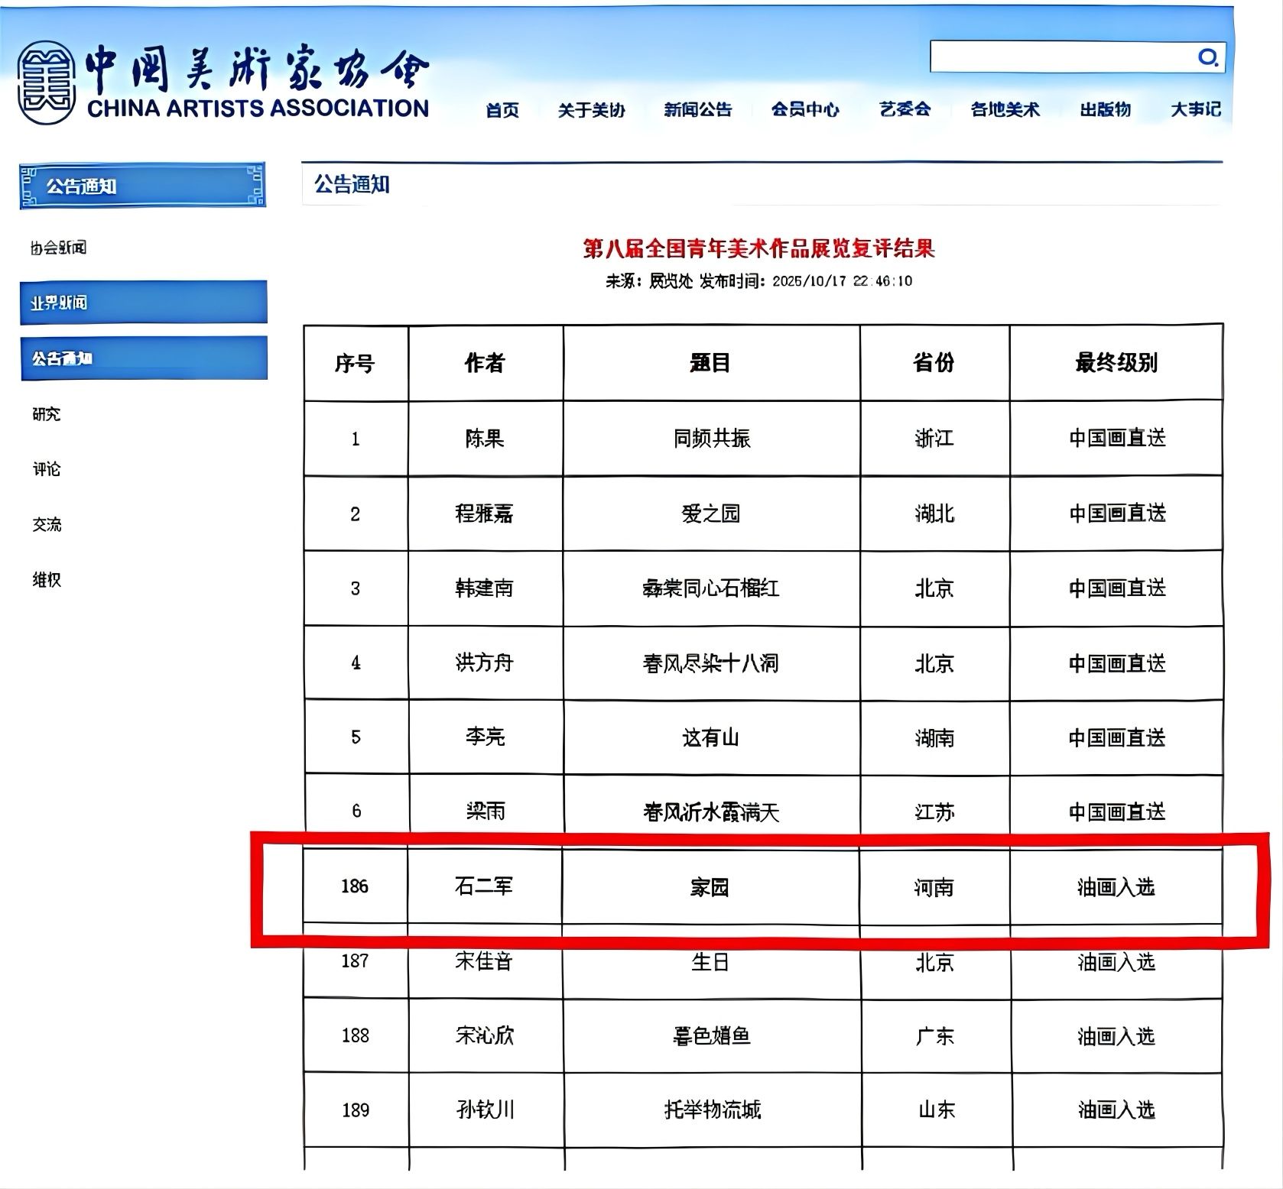This screenshot has height=1189, width=1283.
Task: Navigate to 各地美术 section
Action: pyautogui.click(x=1005, y=110)
